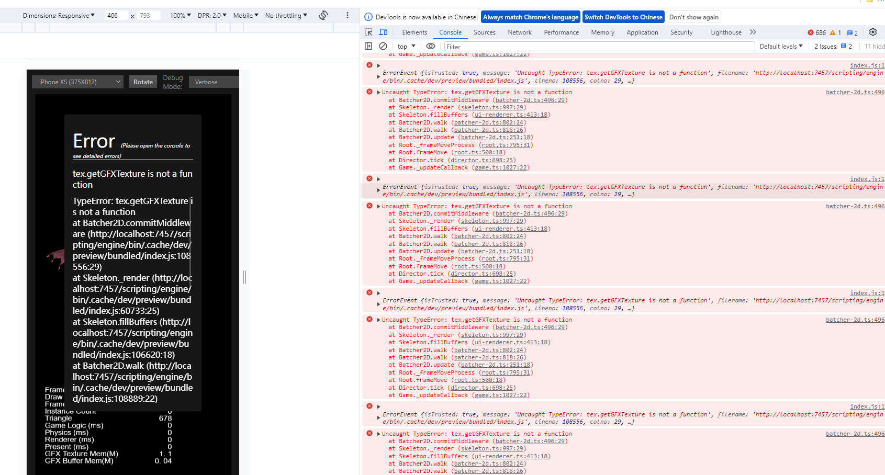
Task: Click the viewport width field showing 406
Action: click(115, 16)
